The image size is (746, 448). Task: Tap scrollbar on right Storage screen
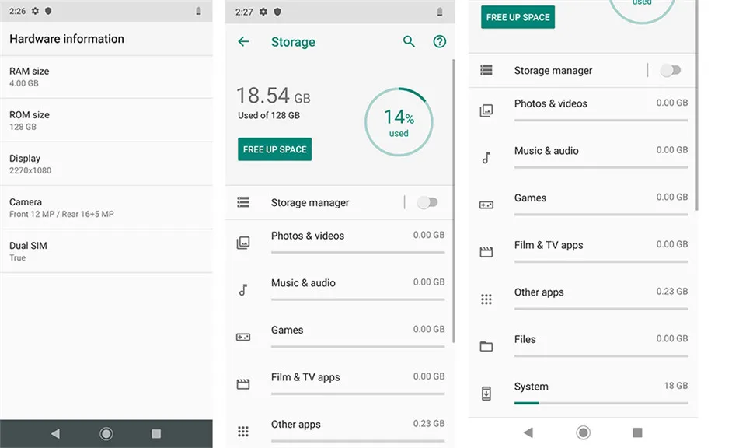[697, 105]
